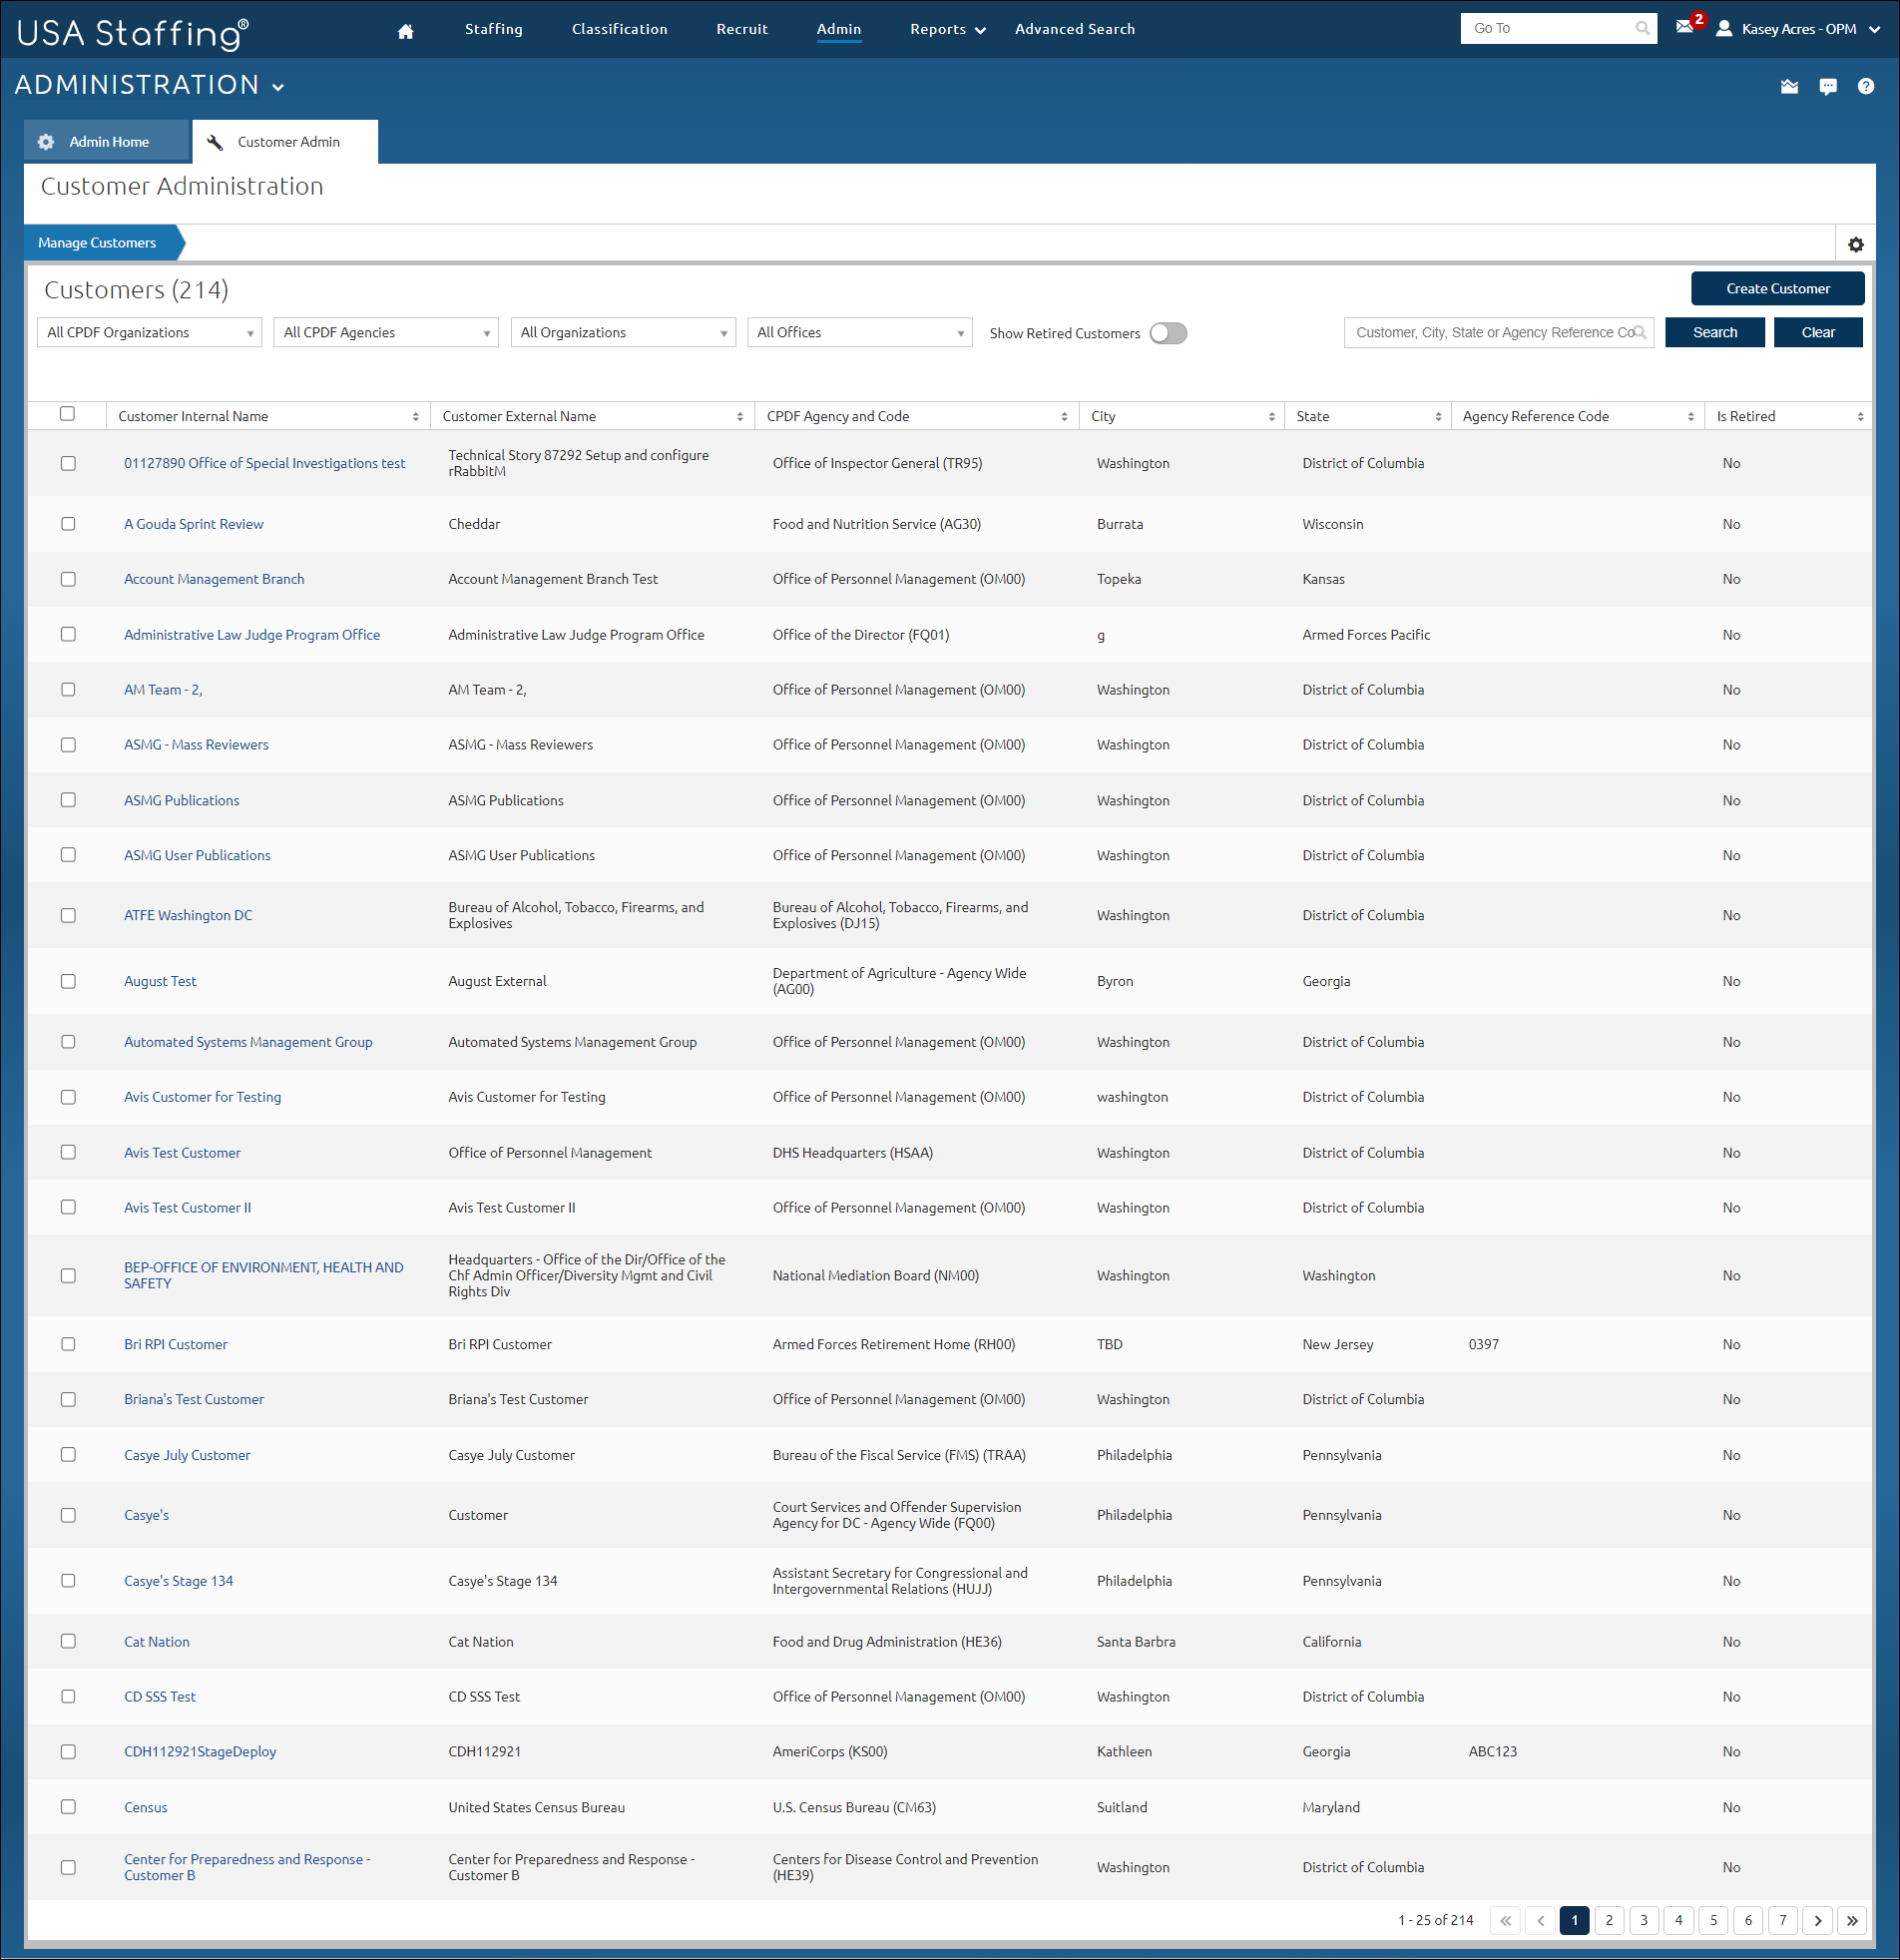This screenshot has width=1900, height=1960.
Task: Select the Admin Home gear tab icon
Action: [x=46, y=141]
